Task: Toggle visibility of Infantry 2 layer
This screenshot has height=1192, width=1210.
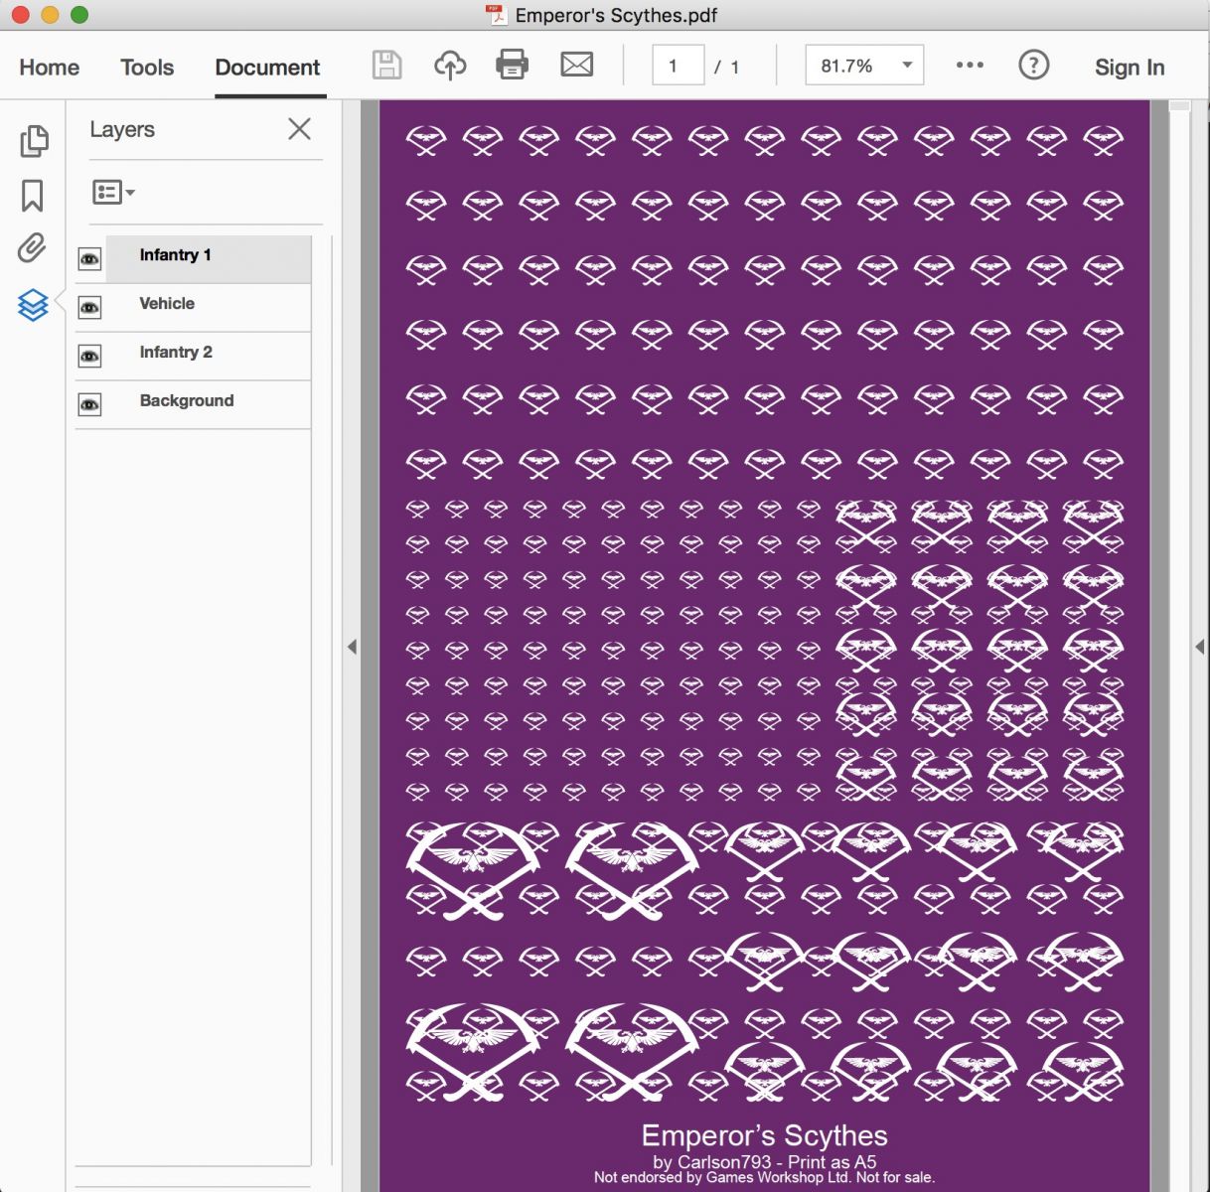Action: [x=89, y=357]
